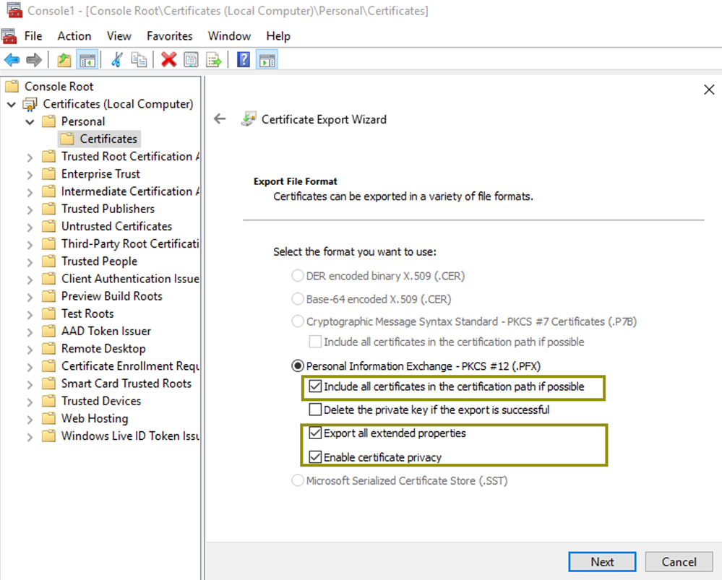Open the Favorites menu

[169, 36]
